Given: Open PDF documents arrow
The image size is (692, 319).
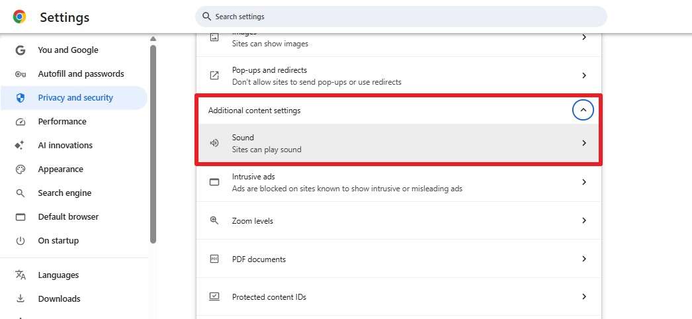Looking at the screenshot, I should [x=584, y=259].
